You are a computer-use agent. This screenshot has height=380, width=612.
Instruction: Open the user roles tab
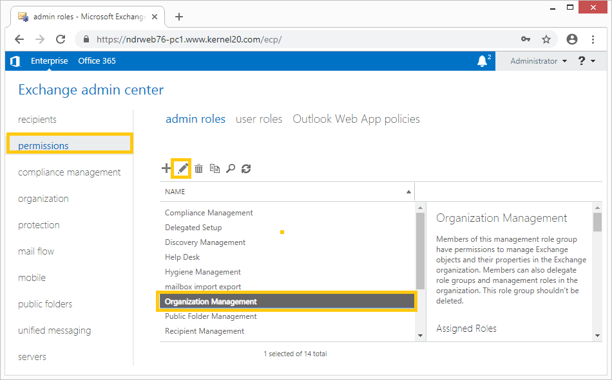point(259,119)
